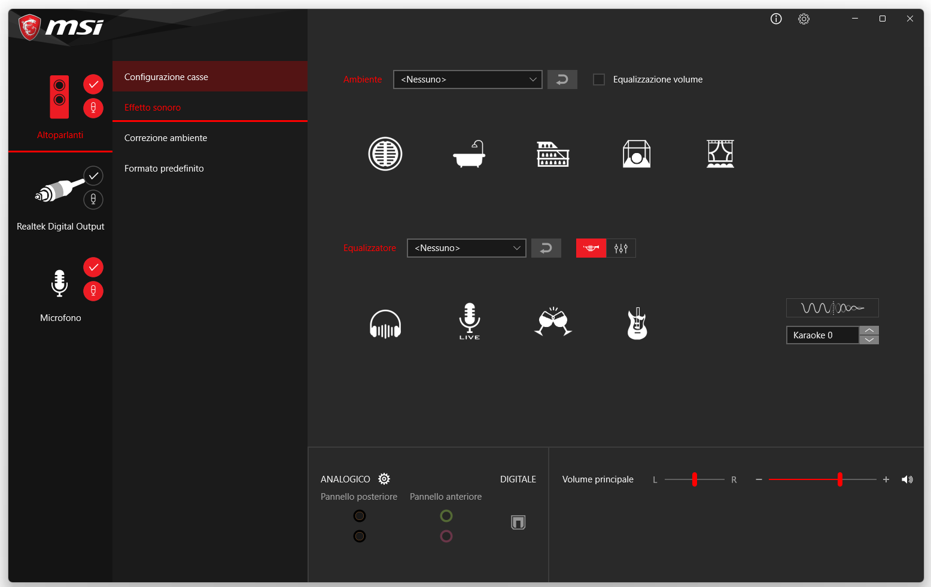The image size is (931, 587).
Task: Click the digital optical output jack icon
Action: [x=518, y=522]
